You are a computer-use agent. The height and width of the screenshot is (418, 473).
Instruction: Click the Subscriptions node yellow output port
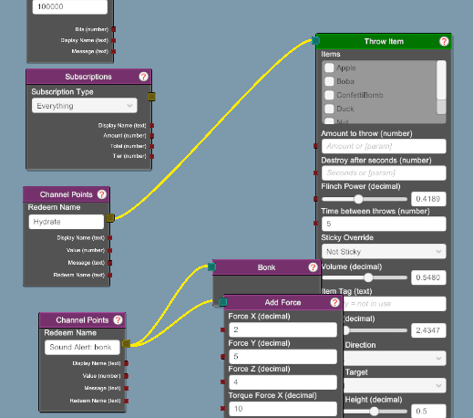click(151, 97)
